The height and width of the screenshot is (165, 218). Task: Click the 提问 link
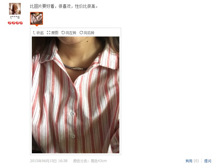click(x=207, y=161)
